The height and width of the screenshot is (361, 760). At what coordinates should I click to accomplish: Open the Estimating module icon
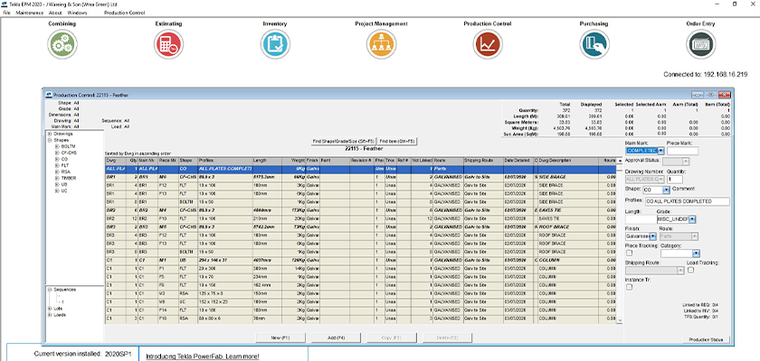(x=168, y=43)
